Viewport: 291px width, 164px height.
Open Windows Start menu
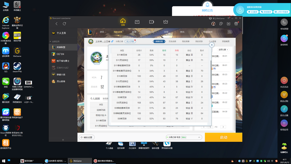pos(3,161)
